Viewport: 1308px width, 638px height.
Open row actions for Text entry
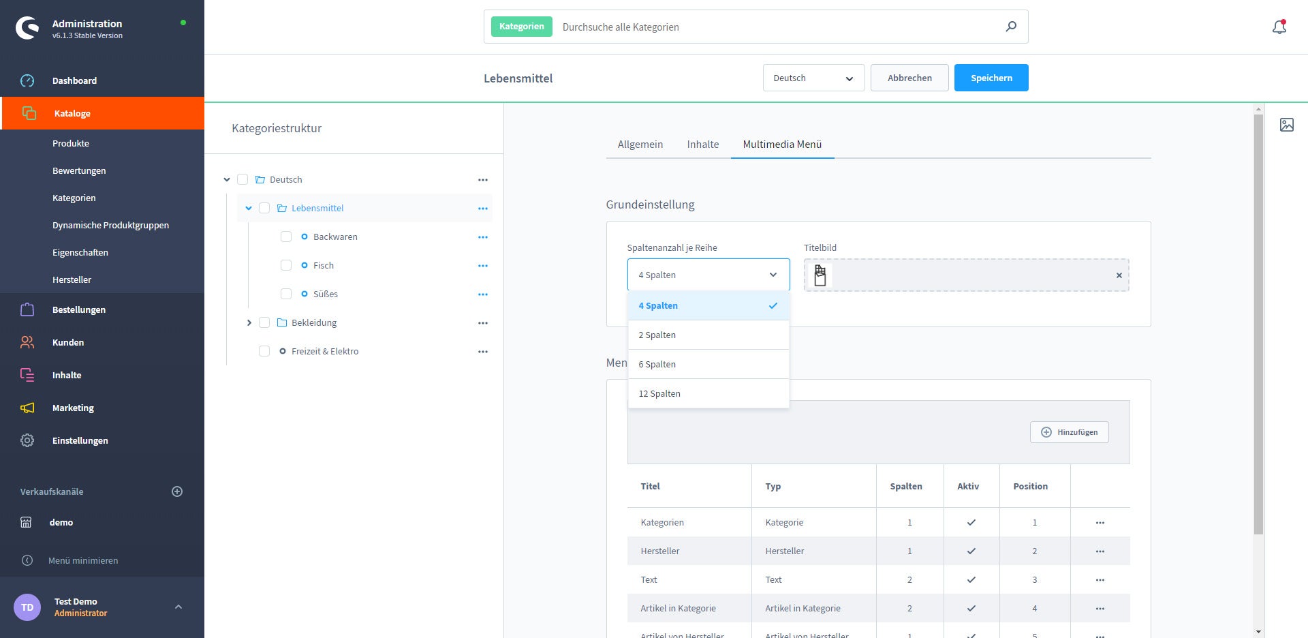[x=1100, y=580]
